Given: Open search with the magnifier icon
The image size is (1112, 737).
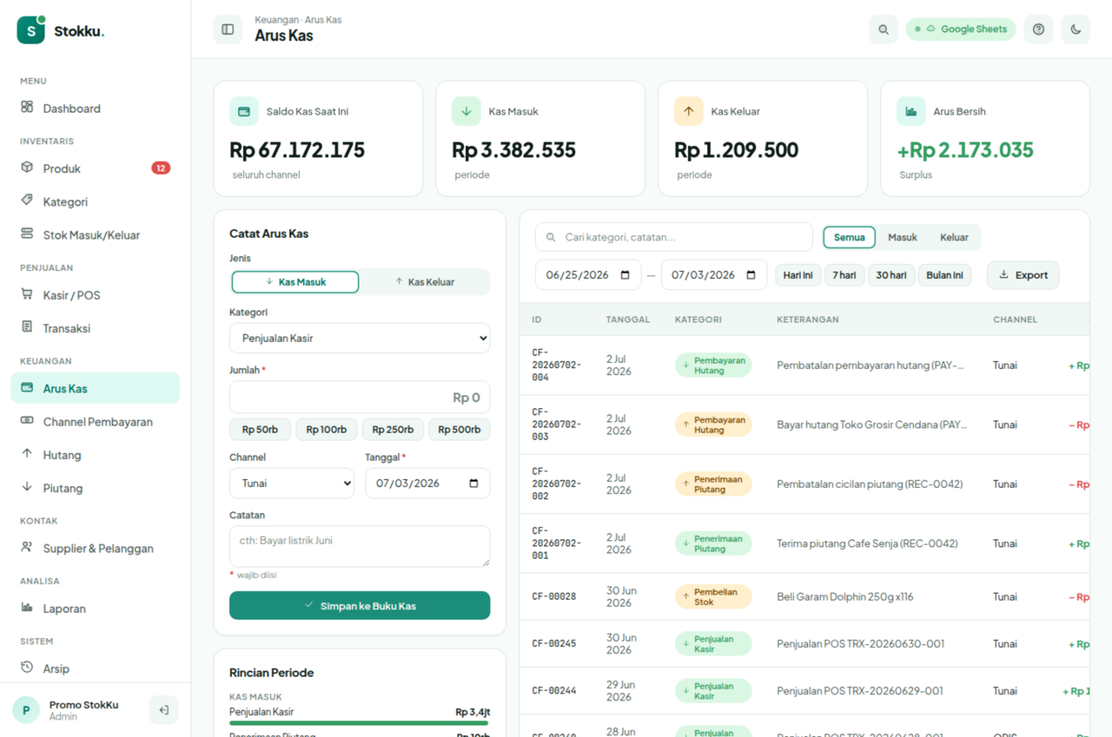Looking at the screenshot, I should [x=884, y=30].
